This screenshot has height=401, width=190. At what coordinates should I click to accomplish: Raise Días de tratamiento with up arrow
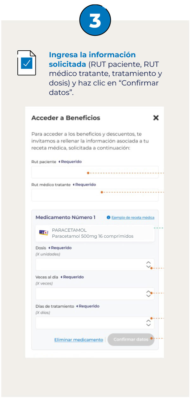pyautogui.click(x=148, y=321)
